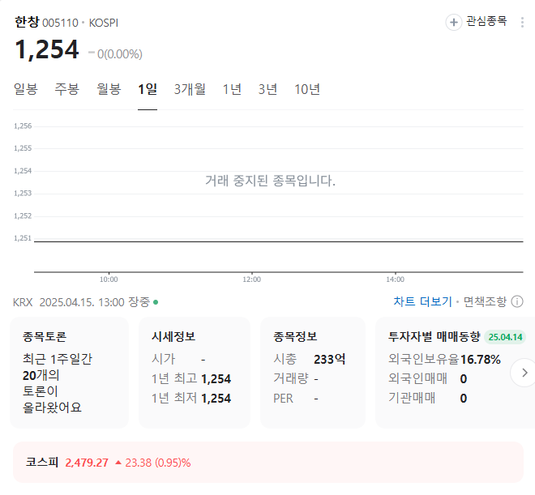Screen dimensions: 535x495
Task: Switch to the 주봉 chart tab
Action: pyautogui.click(x=67, y=89)
